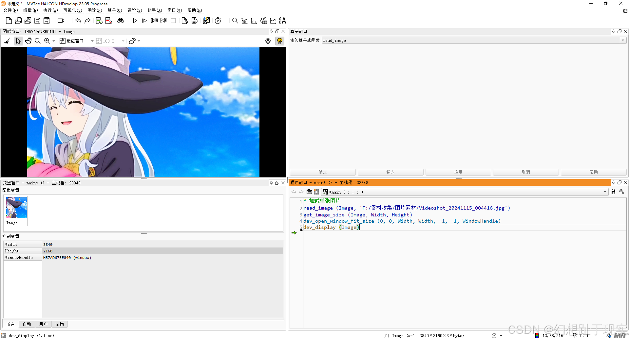
Task: Toggle the light bulb tooltip button
Action: coord(280,41)
